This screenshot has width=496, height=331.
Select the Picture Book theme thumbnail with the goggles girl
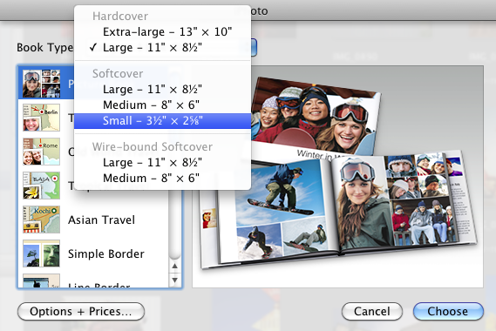pos(42,84)
